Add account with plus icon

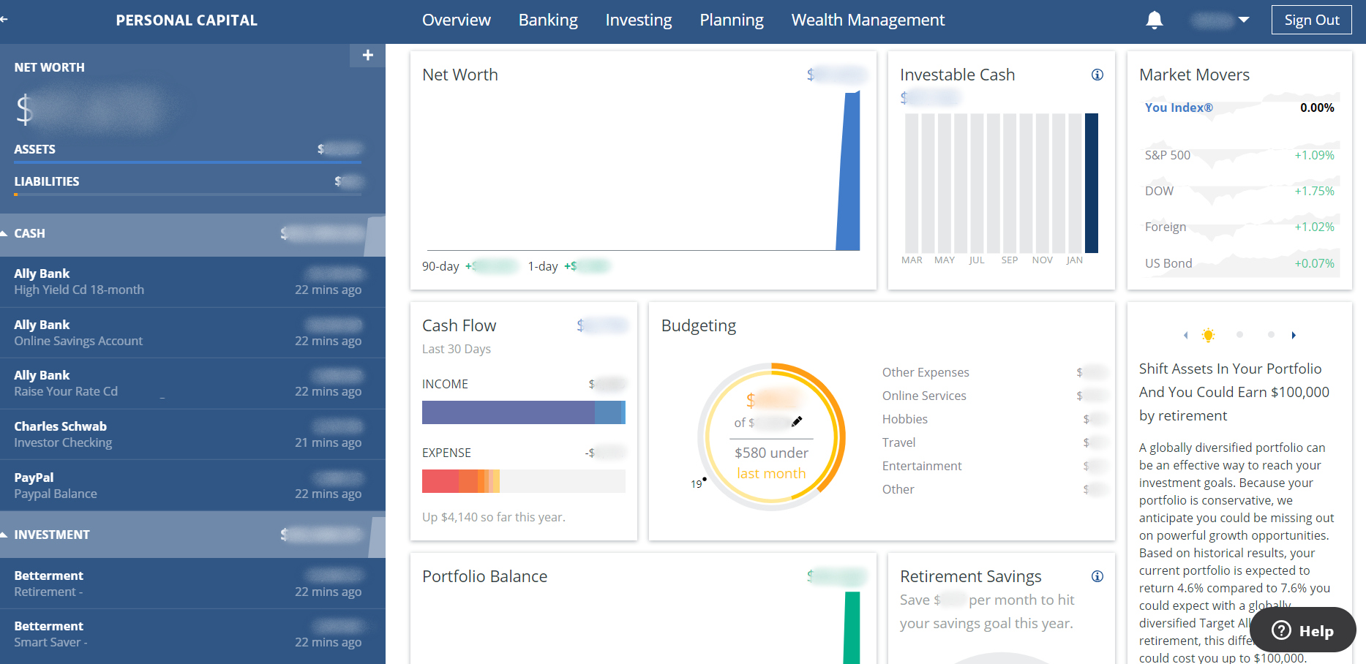pyautogui.click(x=367, y=55)
